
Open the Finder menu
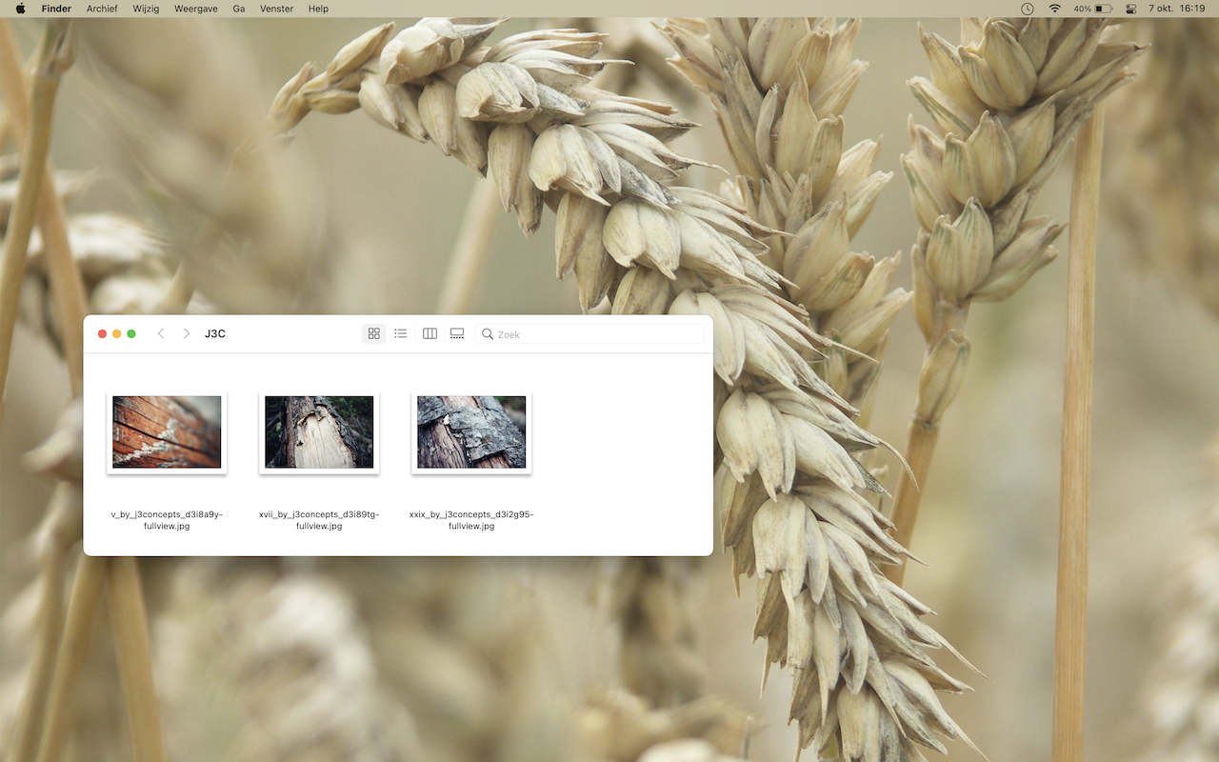tap(56, 9)
